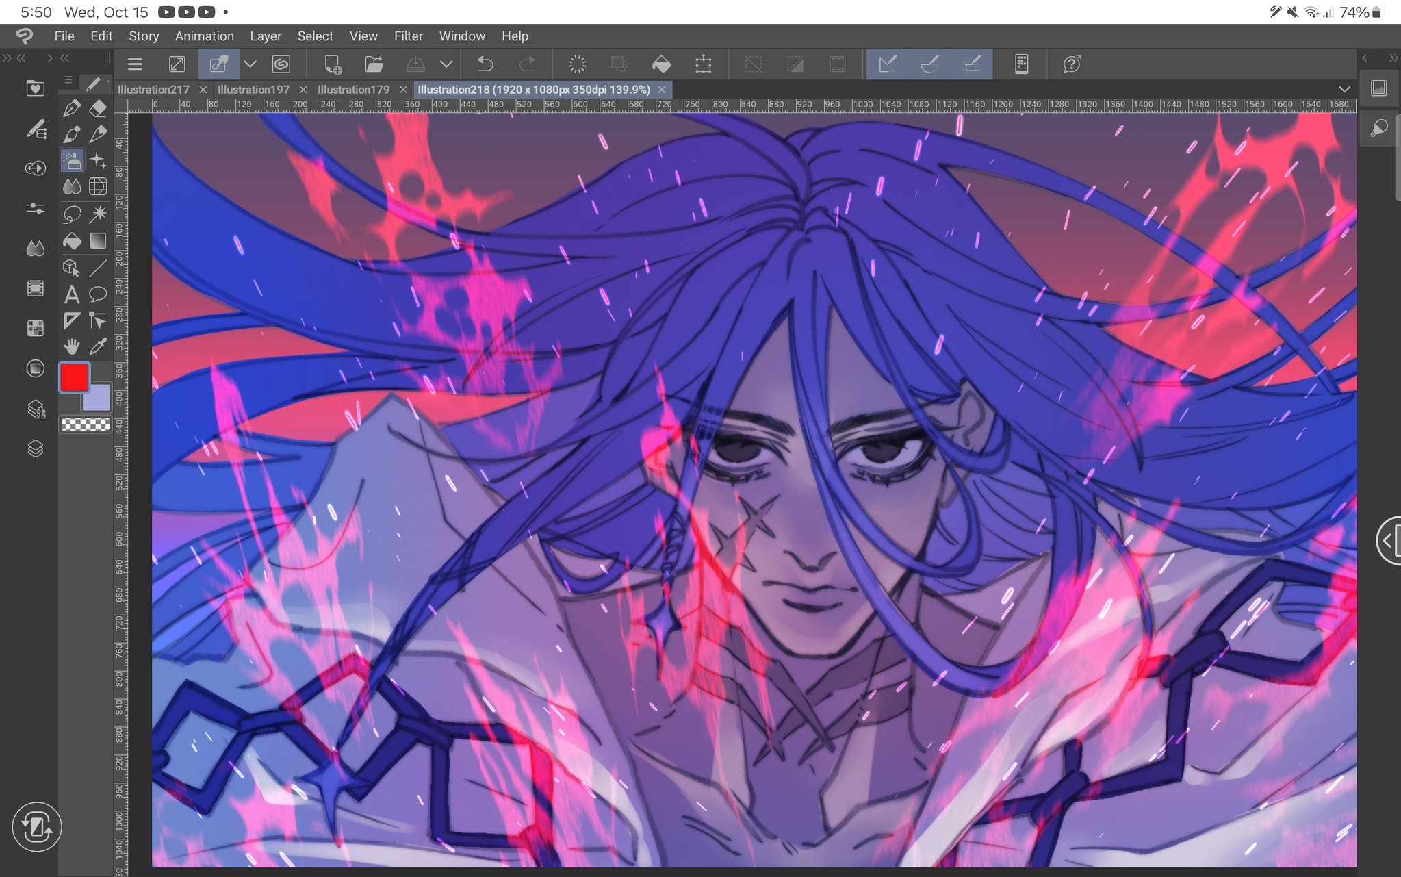Select the Gradient tool

[98, 241]
